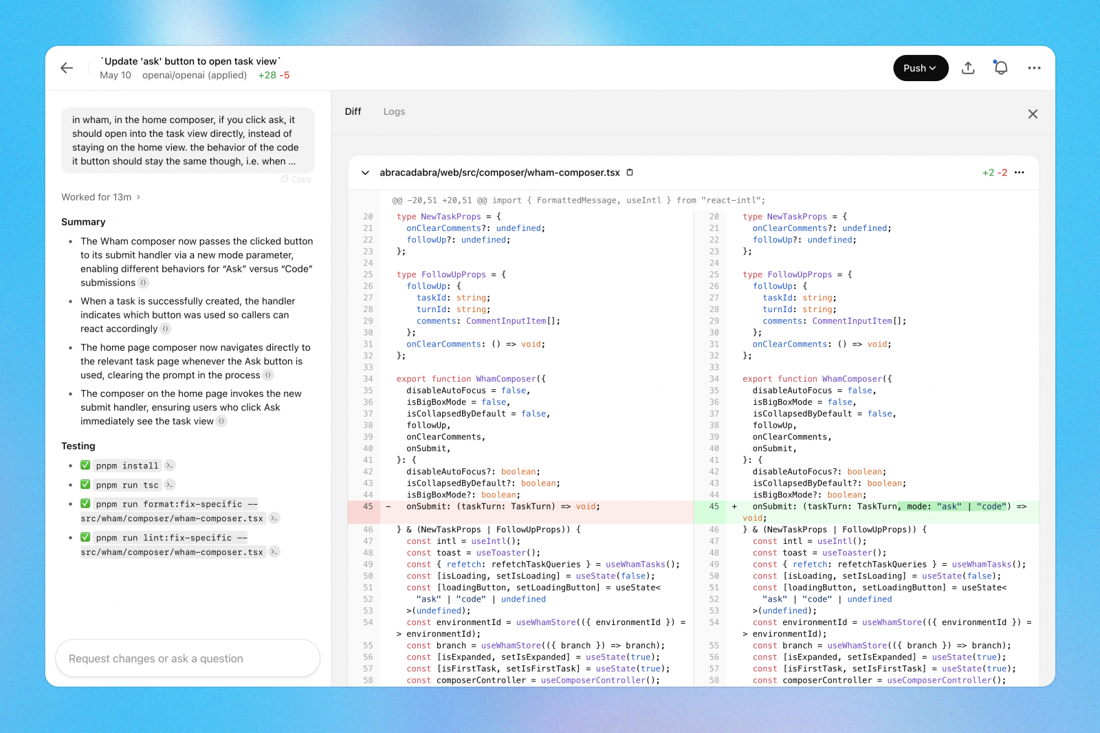1100x733 pixels.
Task: Share the task via the upload icon
Action: (968, 67)
